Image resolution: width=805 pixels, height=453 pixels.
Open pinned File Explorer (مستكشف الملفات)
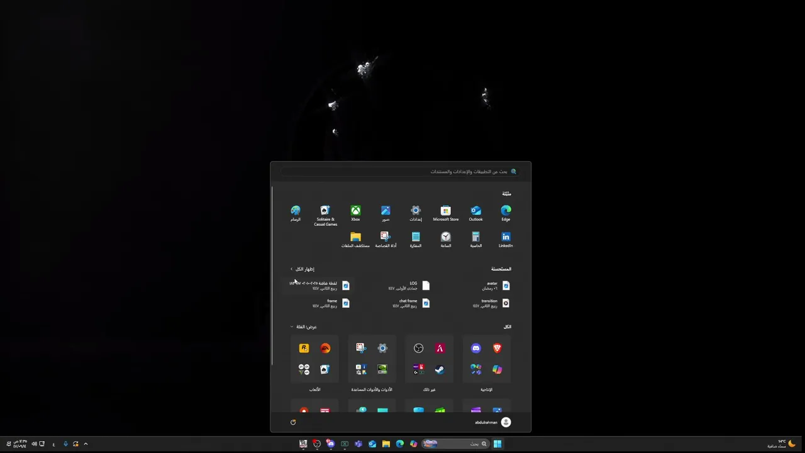tap(355, 240)
